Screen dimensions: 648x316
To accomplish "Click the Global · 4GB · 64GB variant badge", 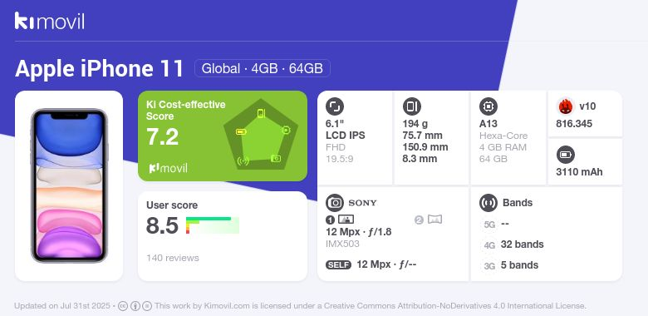I will (263, 68).
